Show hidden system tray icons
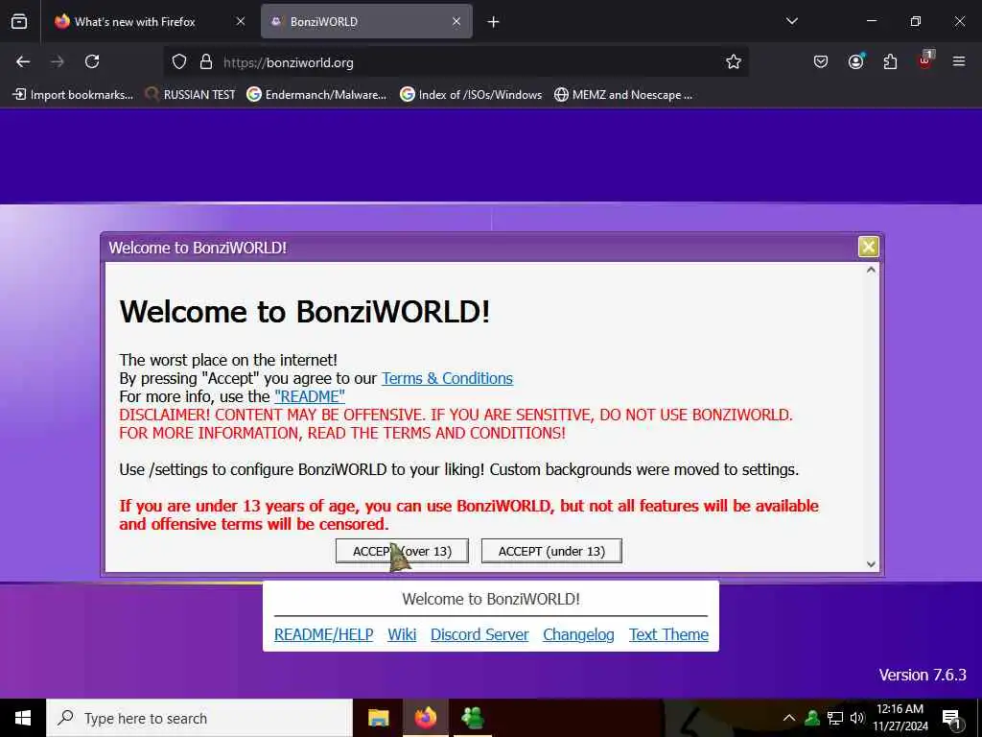The width and height of the screenshot is (982, 737). 789,718
